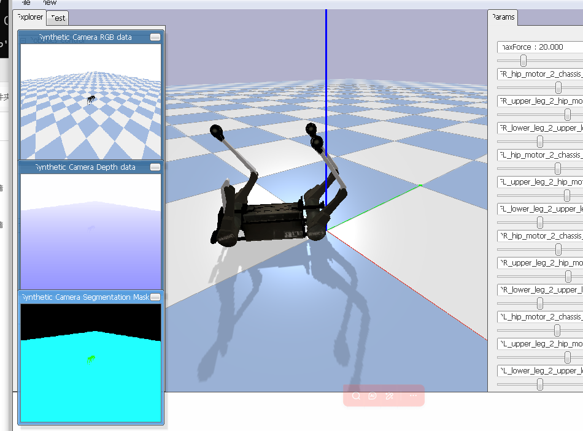This screenshot has height=431, width=583.
Task: Click the RL_hip_motor_2_chassis label box
Action: click(x=540, y=317)
